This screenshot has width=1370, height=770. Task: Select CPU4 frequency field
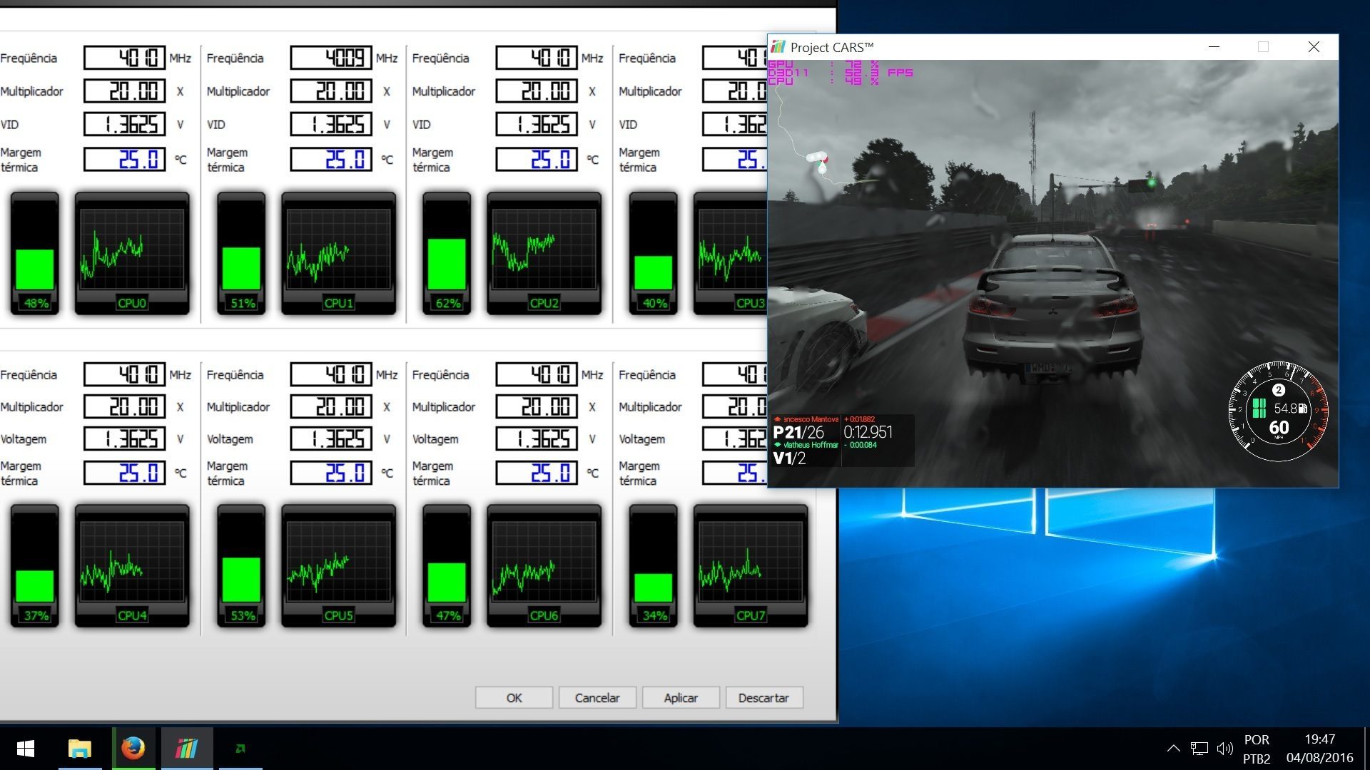[x=125, y=374]
